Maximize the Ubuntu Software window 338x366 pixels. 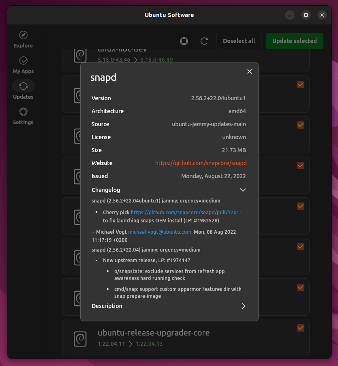tap(306, 15)
